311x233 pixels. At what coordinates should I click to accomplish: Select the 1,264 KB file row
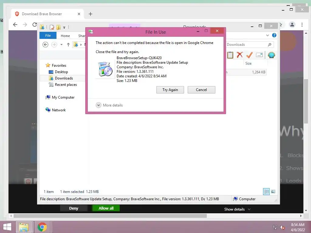pos(246,72)
